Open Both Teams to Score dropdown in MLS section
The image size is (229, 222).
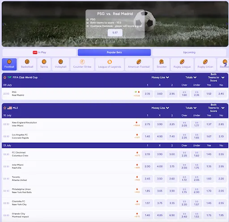(216, 108)
